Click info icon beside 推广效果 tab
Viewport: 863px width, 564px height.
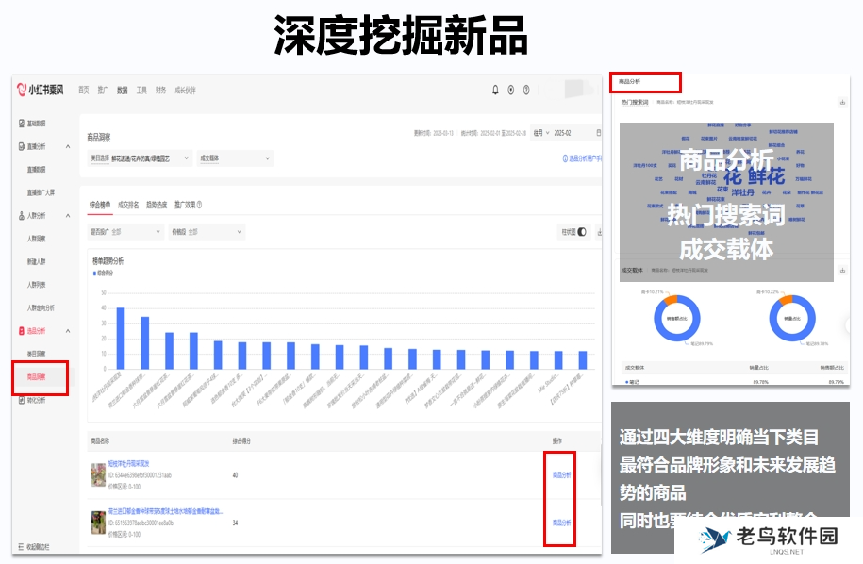coord(199,205)
